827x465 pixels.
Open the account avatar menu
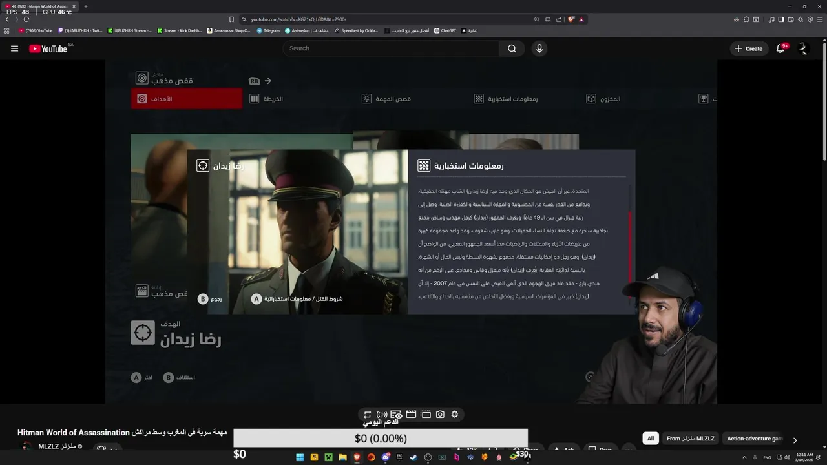click(x=803, y=48)
